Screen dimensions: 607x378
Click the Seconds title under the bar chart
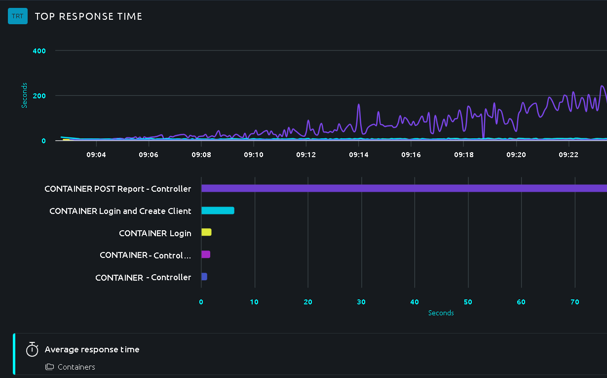point(441,313)
